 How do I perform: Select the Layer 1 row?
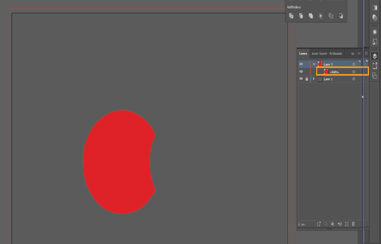click(330, 79)
